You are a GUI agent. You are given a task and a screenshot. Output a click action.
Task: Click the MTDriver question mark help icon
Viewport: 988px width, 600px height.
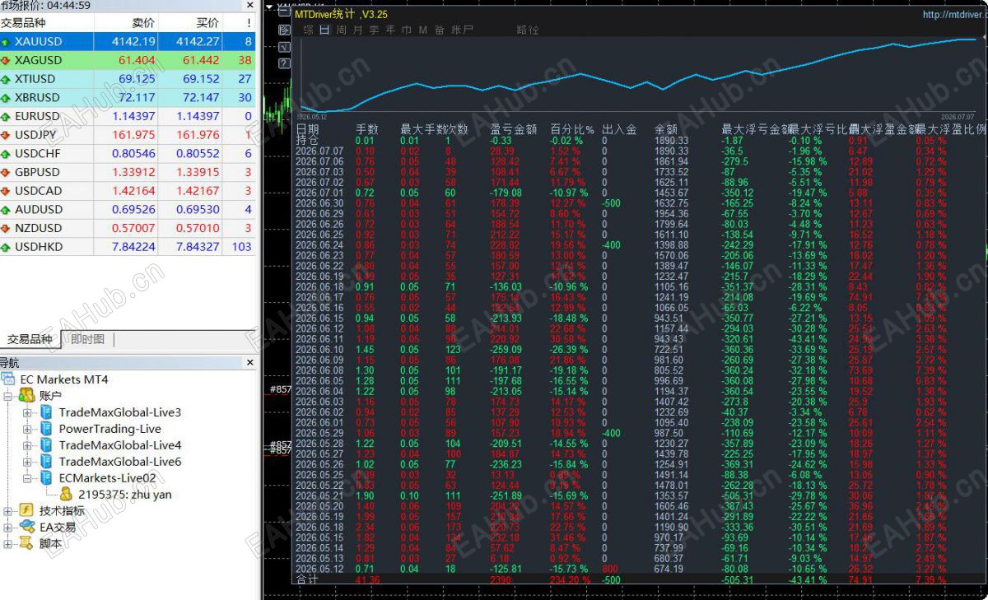pos(285,63)
